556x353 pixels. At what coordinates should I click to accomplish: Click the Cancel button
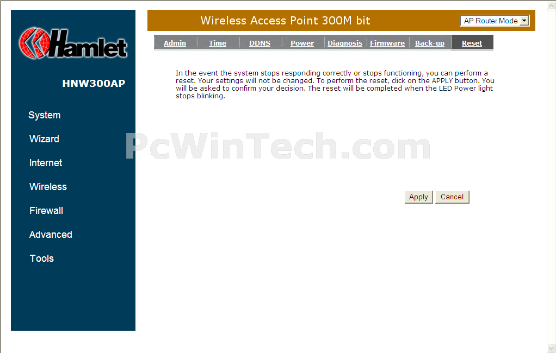452,197
